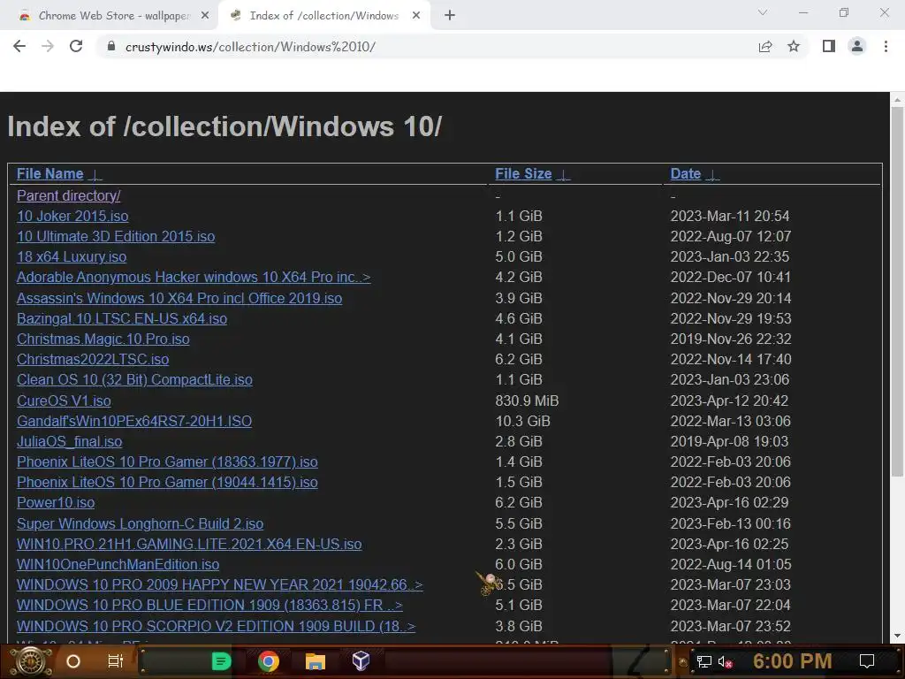Sort Date descending arrow
Image resolution: width=905 pixels, height=679 pixels.
click(713, 175)
